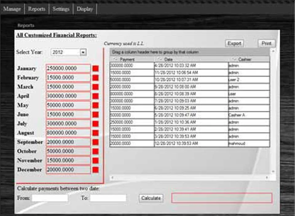The image size is (295, 216).
Task: Toggle the red indicator for November
Action: pyautogui.click(x=96, y=160)
